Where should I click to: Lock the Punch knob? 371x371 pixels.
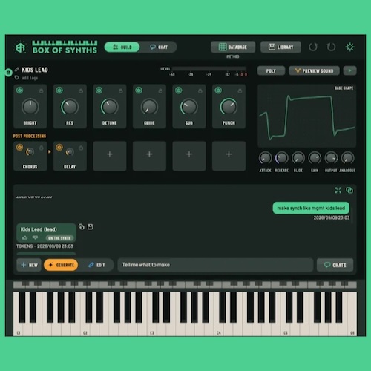click(240, 91)
